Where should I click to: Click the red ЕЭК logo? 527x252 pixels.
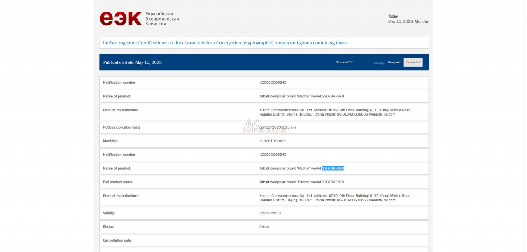pos(121,19)
